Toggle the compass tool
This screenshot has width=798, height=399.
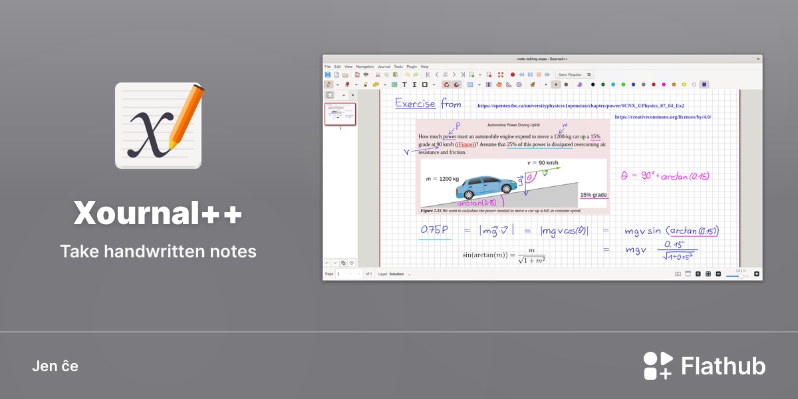tap(519, 84)
